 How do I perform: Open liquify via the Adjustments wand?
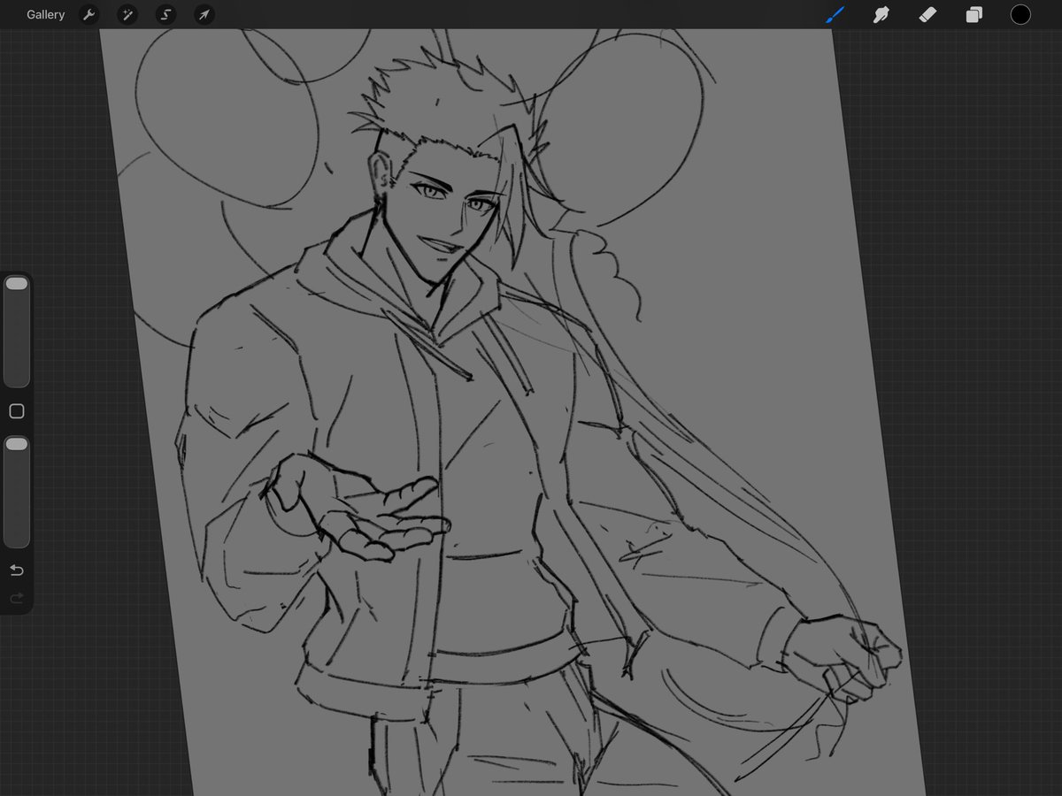tap(127, 14)
